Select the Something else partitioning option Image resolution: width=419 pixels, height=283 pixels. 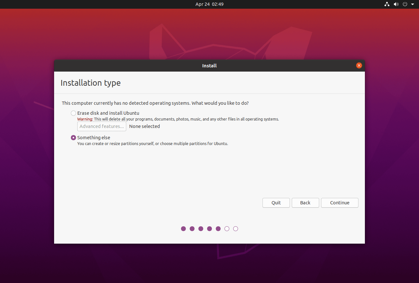tap(73, 137)
